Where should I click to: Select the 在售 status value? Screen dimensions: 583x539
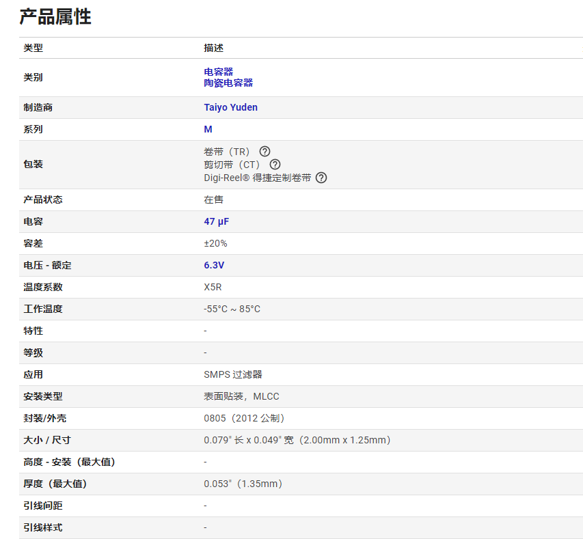(213, 199)
